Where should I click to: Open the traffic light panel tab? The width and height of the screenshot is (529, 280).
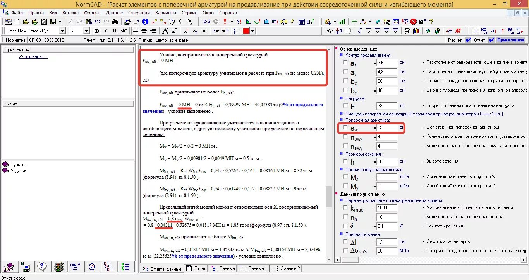pos(58,266)
